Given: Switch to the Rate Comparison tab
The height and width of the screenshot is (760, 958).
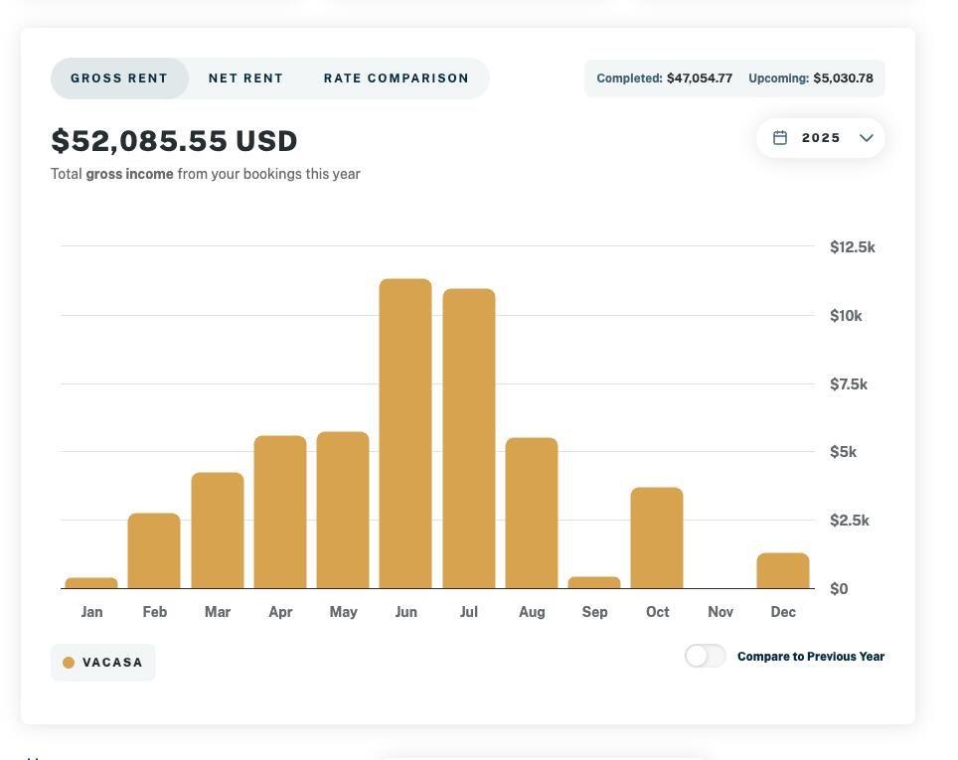Looking at the screenshot, I should 396,78.
